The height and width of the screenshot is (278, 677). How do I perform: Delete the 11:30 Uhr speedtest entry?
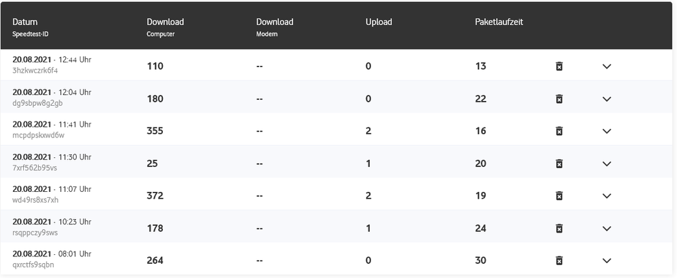[559, 163]
